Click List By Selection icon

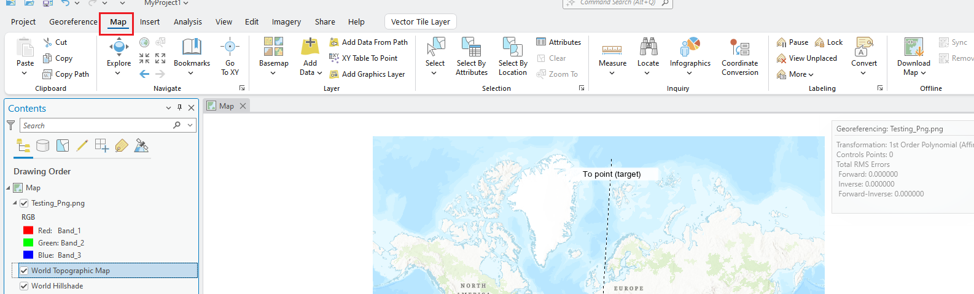(63, 145)
